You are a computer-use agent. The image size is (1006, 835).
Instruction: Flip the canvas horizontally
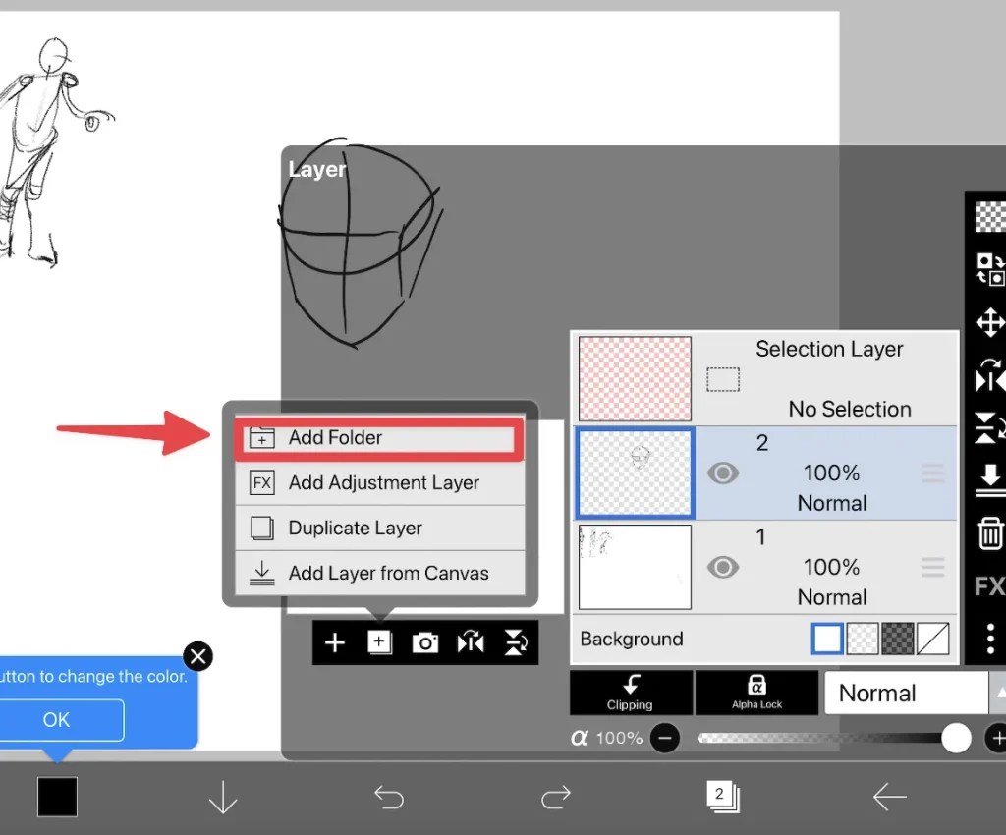pos(470,642)
